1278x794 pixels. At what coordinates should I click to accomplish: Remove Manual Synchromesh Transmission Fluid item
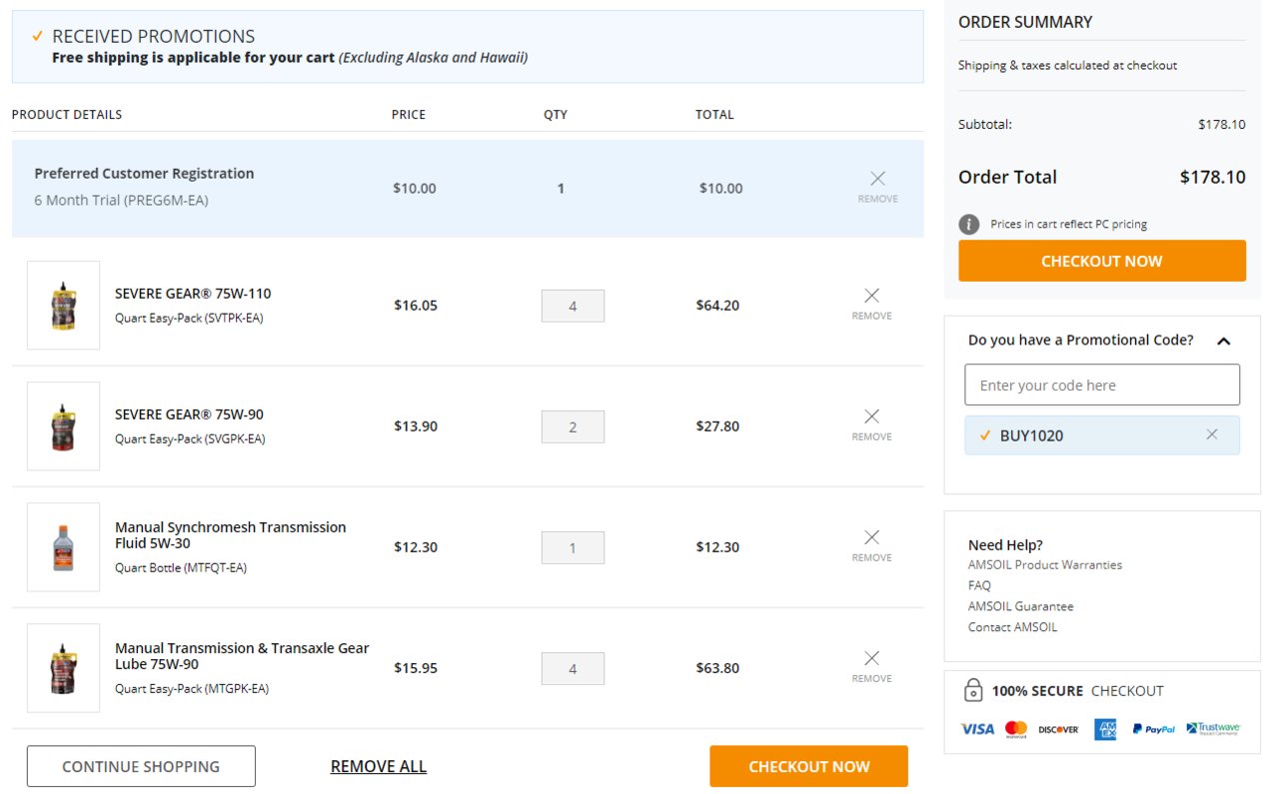(x=871, y=545)
